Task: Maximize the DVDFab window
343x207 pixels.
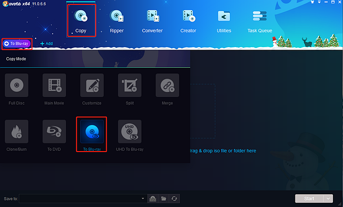Action: 333,2
